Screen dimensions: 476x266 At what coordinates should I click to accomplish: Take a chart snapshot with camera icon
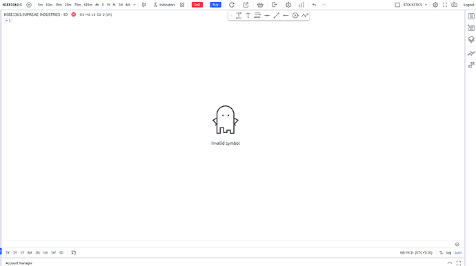tap(454, 5)
